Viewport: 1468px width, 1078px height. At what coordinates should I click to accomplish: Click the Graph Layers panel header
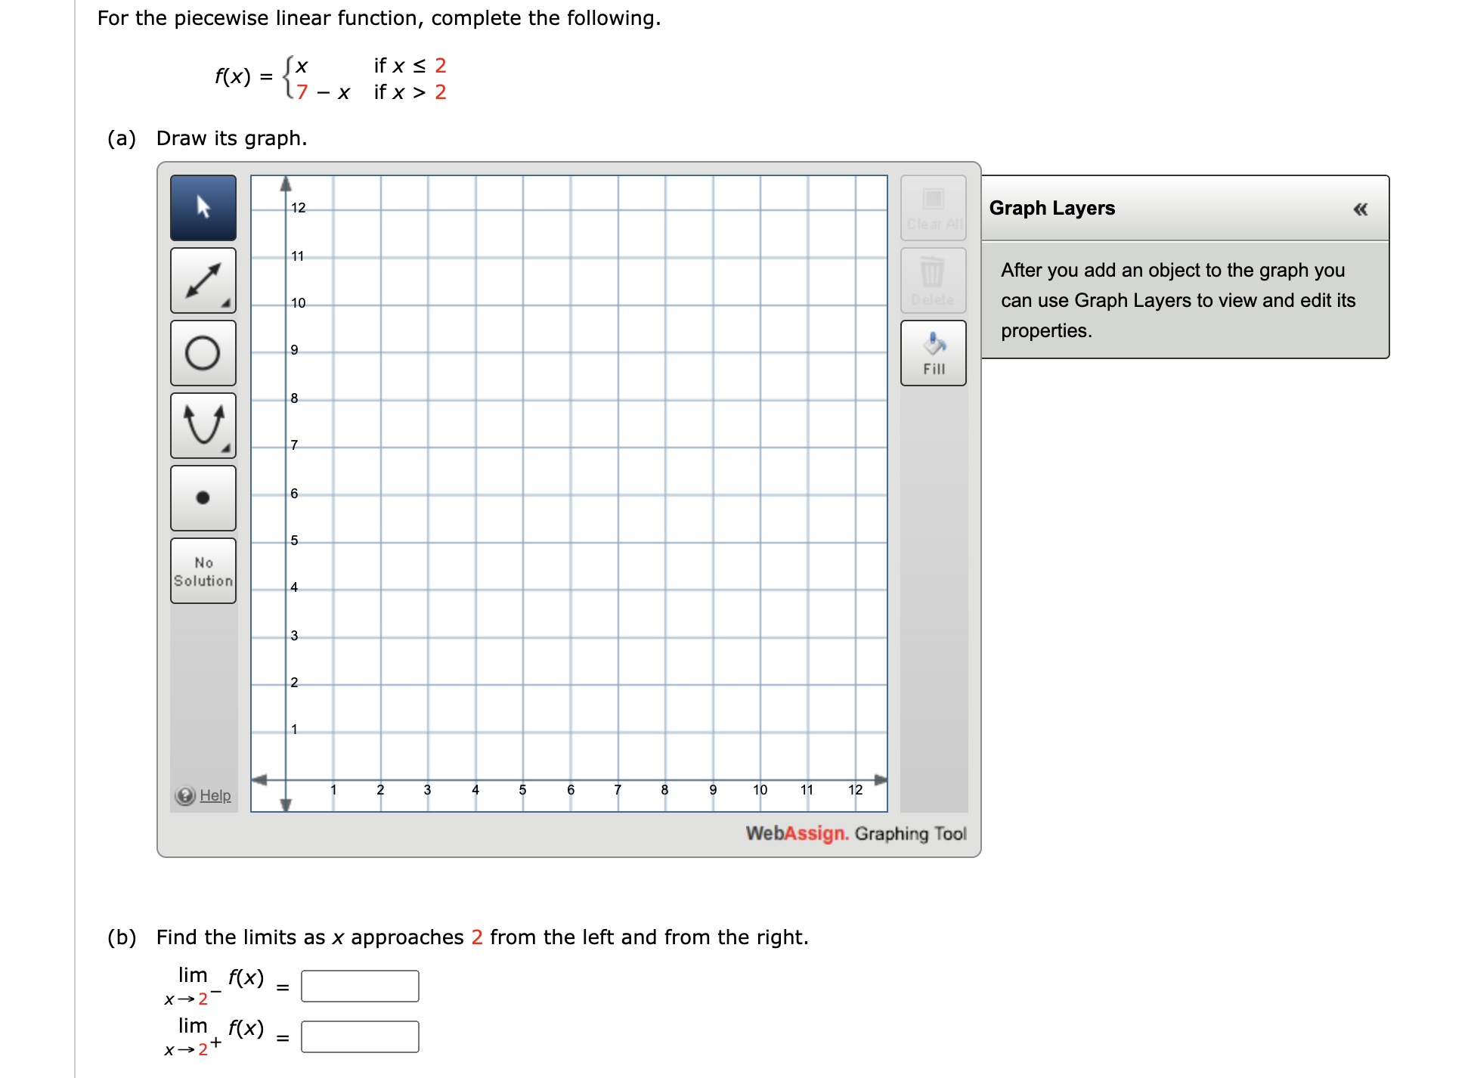coord(1051,208)
